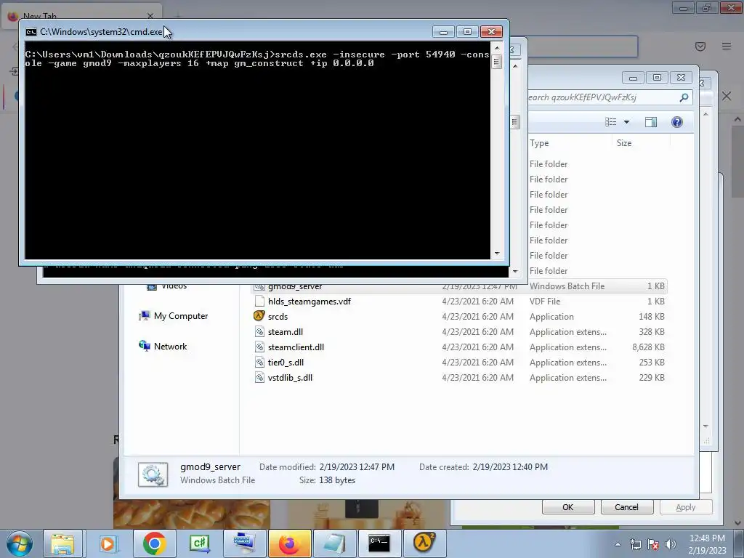Click the Apply button in the dialog
This screenshot has width=744, height=558.
click(686, 506)
